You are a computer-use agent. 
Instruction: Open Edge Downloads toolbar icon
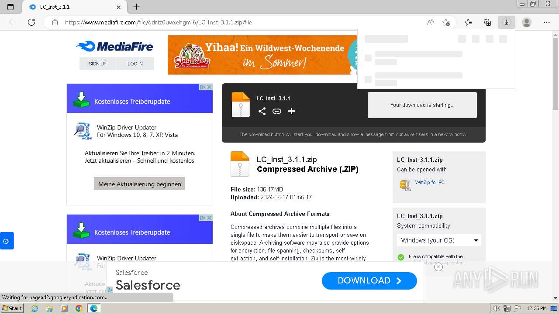(506, 22)
